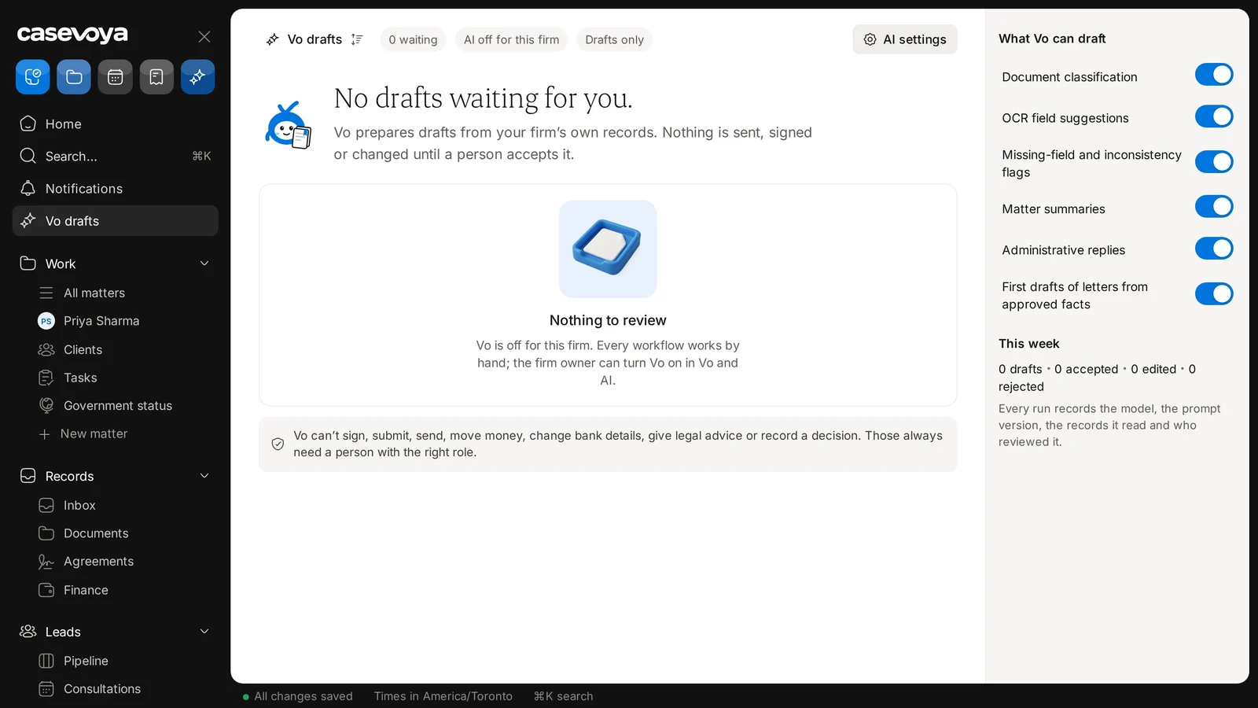Click the Consultations calendar icon
The width and height of the screenshot is (1258, 708).
click(46, 688)
